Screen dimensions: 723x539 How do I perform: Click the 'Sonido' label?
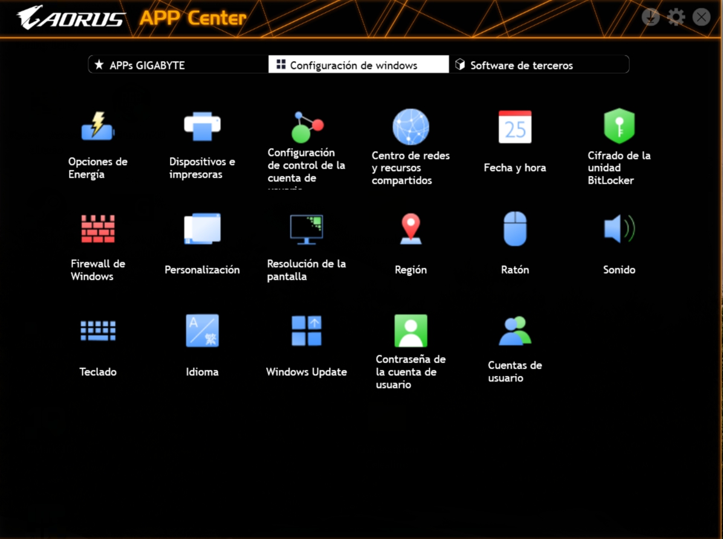pos(619,269)
